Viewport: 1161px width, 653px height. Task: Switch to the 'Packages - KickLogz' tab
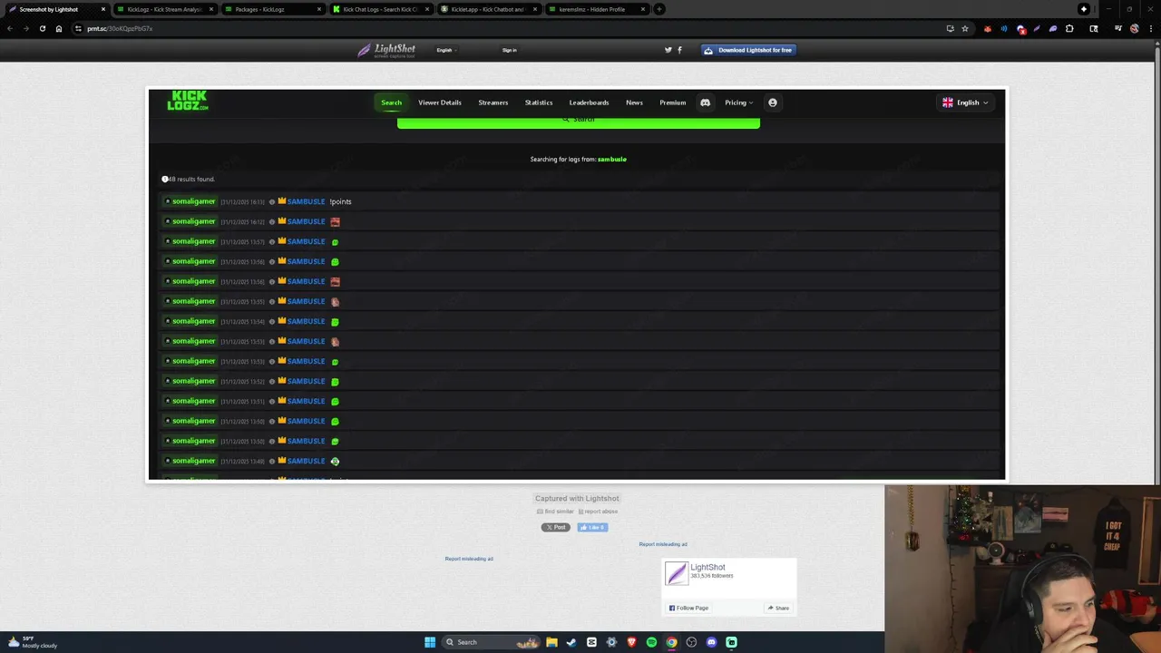pos(273,9)
